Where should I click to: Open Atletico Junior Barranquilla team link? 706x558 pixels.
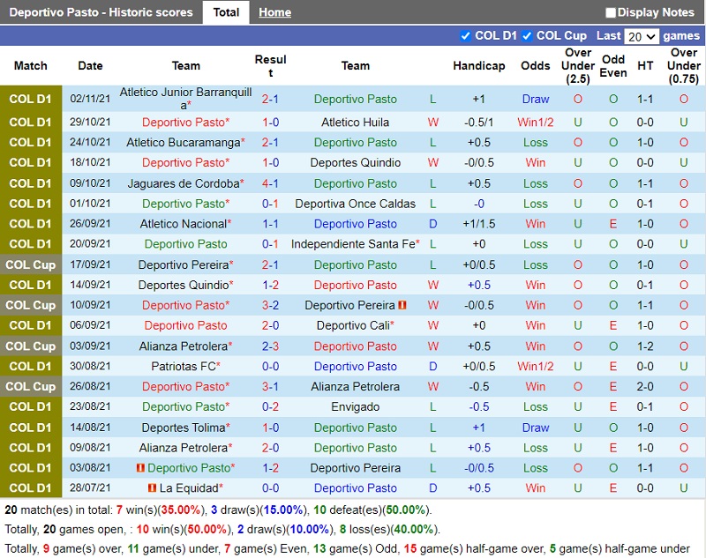[x=185, y=93]
